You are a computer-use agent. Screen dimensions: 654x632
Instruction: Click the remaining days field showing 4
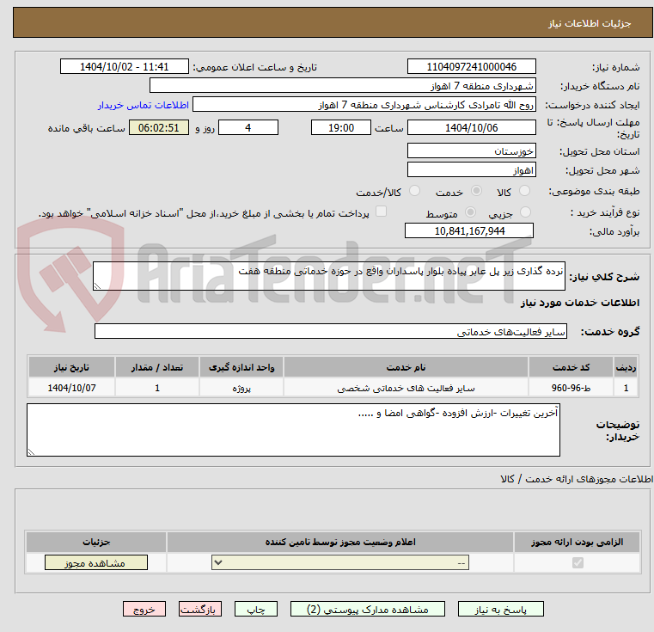click(x=248, y=128)
